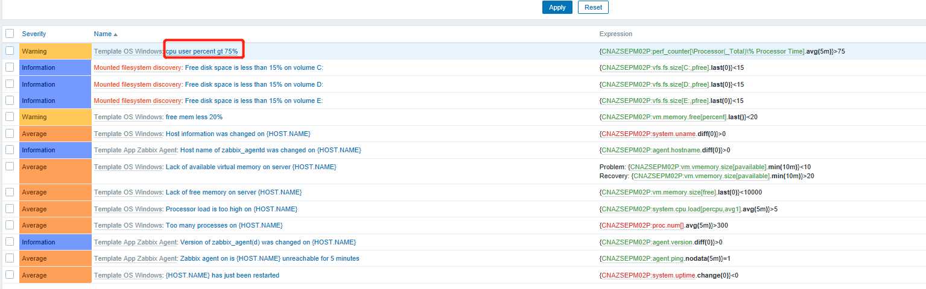Image resolution: width=926 pixels, height=289 pixels.
Task: Check the box for has just been restarted row
Action: click(x=10, y=275)
